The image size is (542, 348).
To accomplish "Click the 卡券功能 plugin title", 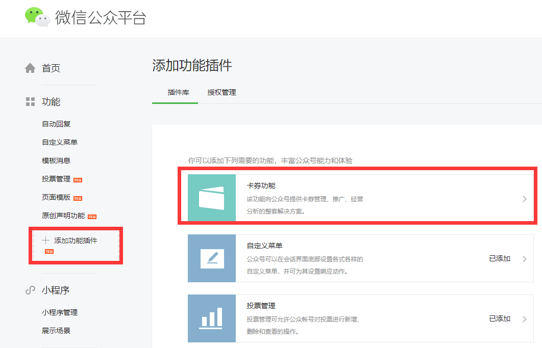I will (261, 185).
